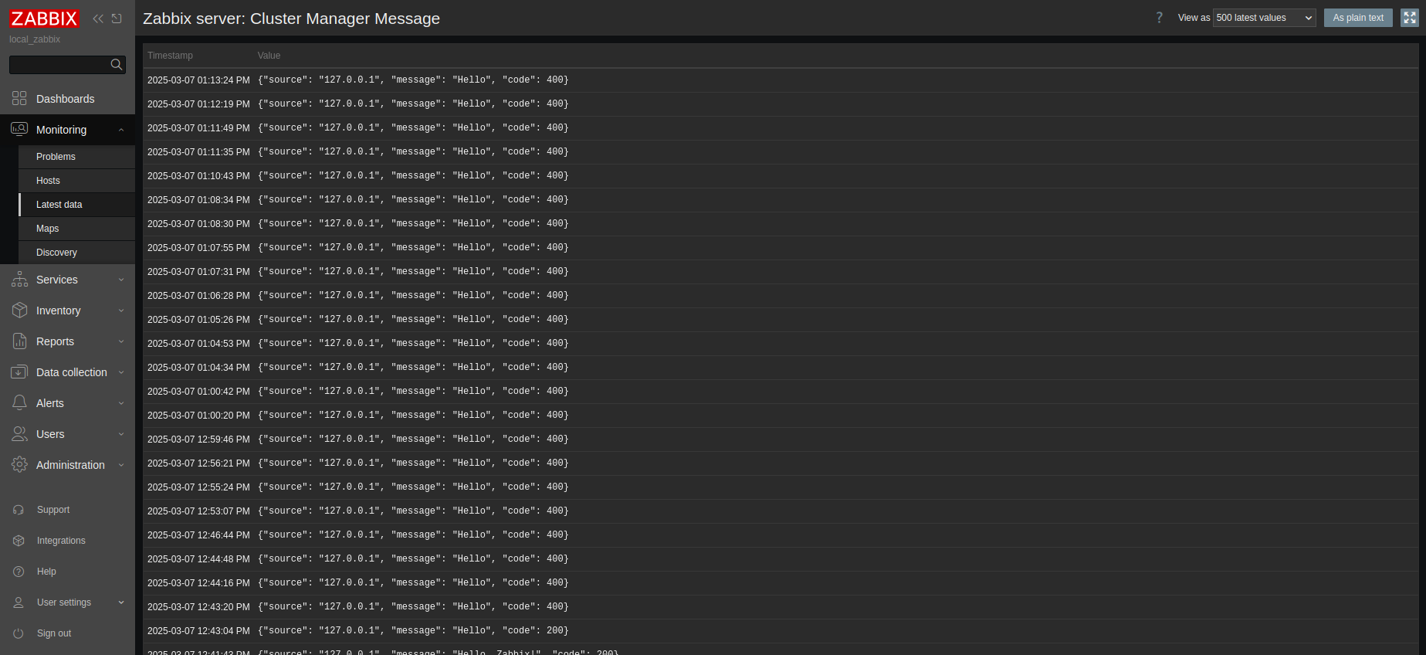Click the Integrations icon in sidebar
1426x655 pixels.
[x=19, y=541]
